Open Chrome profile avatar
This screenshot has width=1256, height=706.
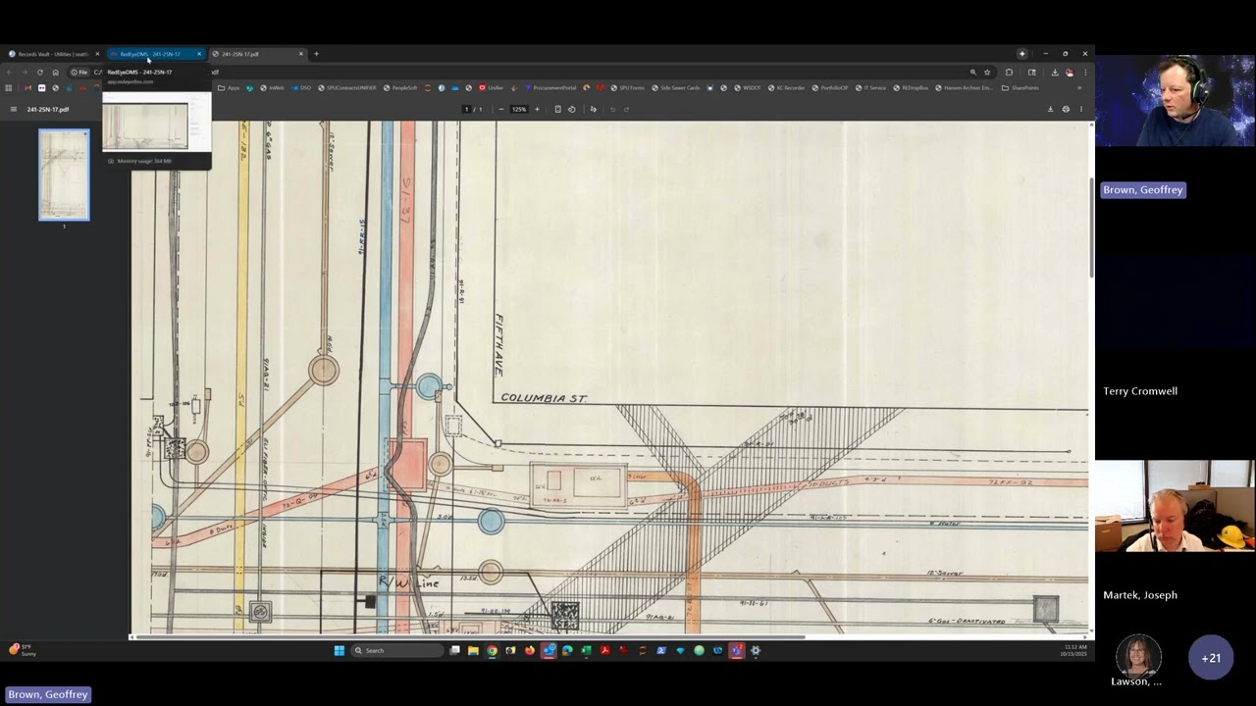(1070, 72)
